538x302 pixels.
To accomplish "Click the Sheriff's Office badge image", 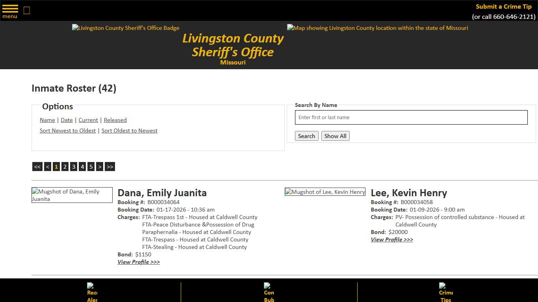I will pyautogui.click(x=125, y=28).
